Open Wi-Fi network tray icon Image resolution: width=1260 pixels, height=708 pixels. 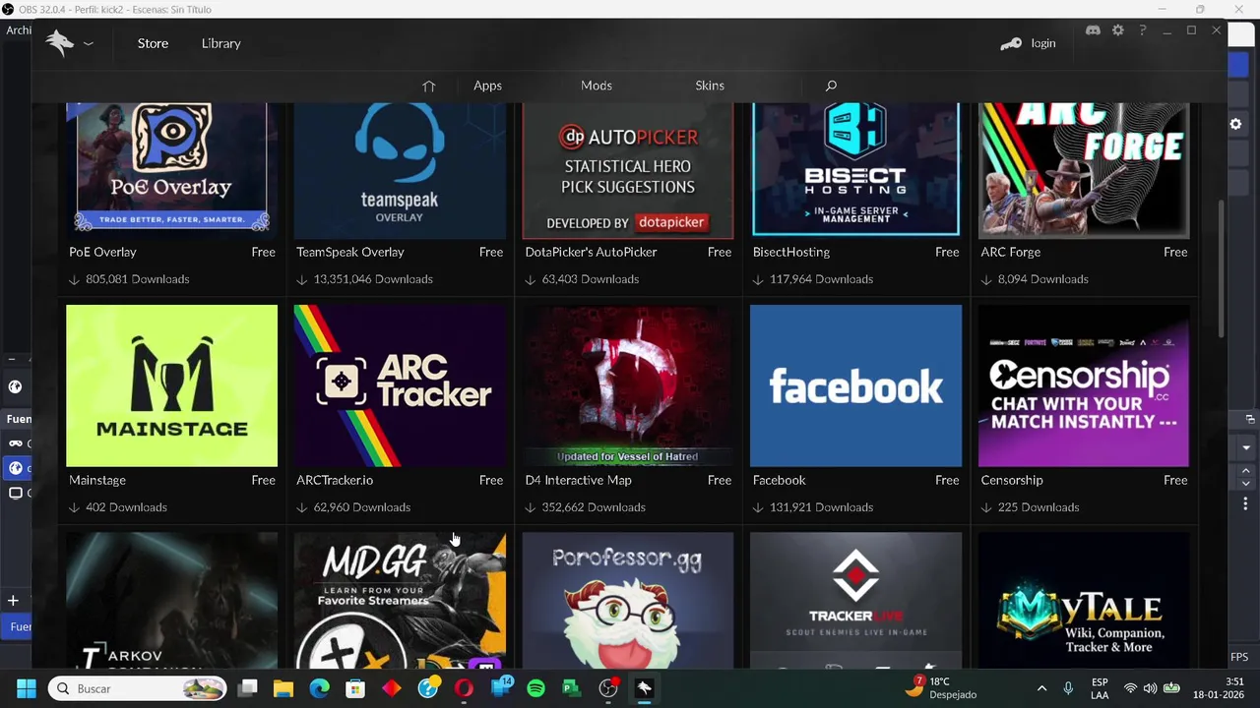coord(1130,688)
